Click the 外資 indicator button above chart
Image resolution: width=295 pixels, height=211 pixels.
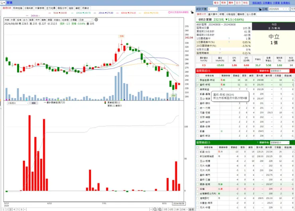tap(13, 20)
